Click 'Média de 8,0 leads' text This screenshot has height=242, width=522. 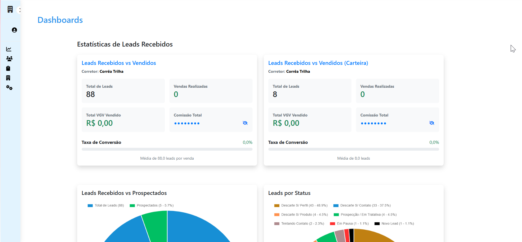pyautogui.click(x=354, y=159)
